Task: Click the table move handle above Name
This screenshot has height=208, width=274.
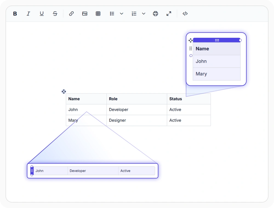Action: 64,91
